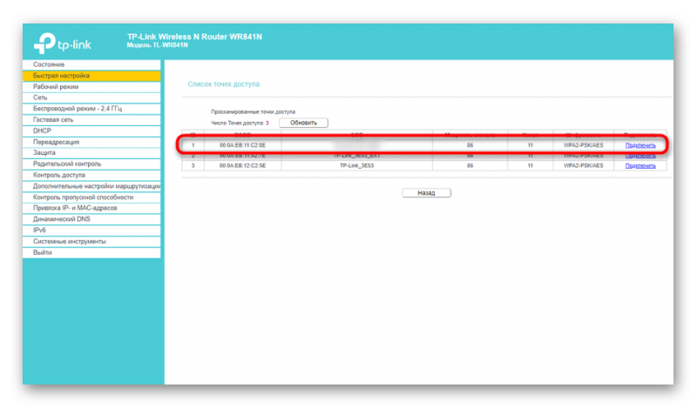Open the Защита menu item
The height and width of the screenshot is (408, 697).
(91, 153)
